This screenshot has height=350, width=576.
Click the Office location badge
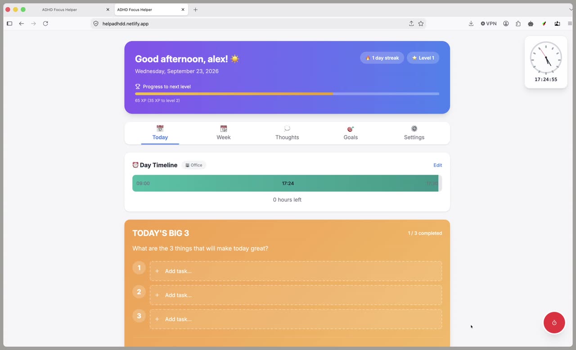click(194, 165)
